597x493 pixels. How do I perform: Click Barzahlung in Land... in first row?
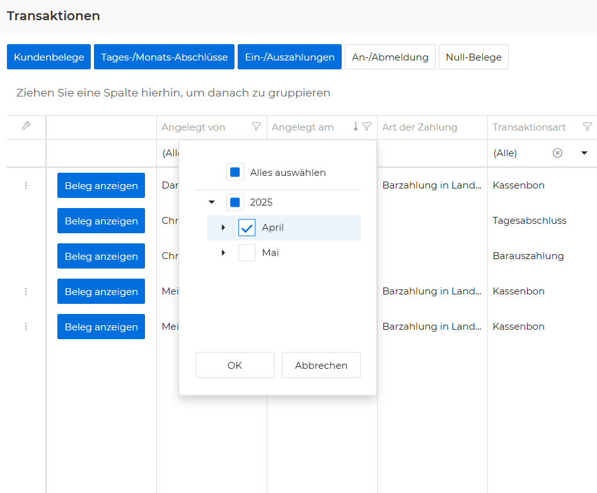(x=432, y=185)
